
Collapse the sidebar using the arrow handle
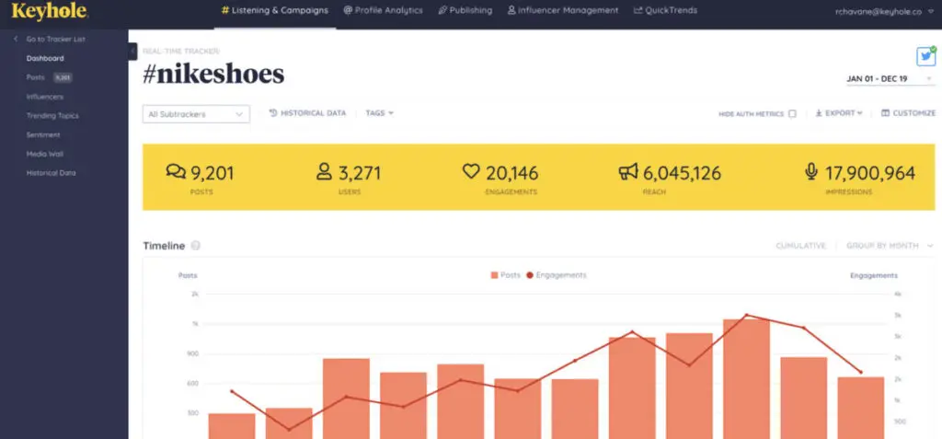click(133, 52)
